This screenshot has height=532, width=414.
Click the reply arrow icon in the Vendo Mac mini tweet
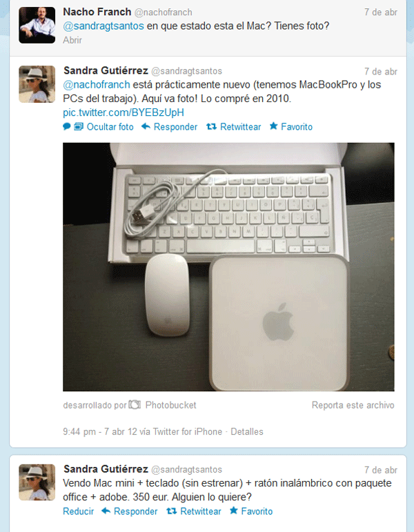point(106,511)
